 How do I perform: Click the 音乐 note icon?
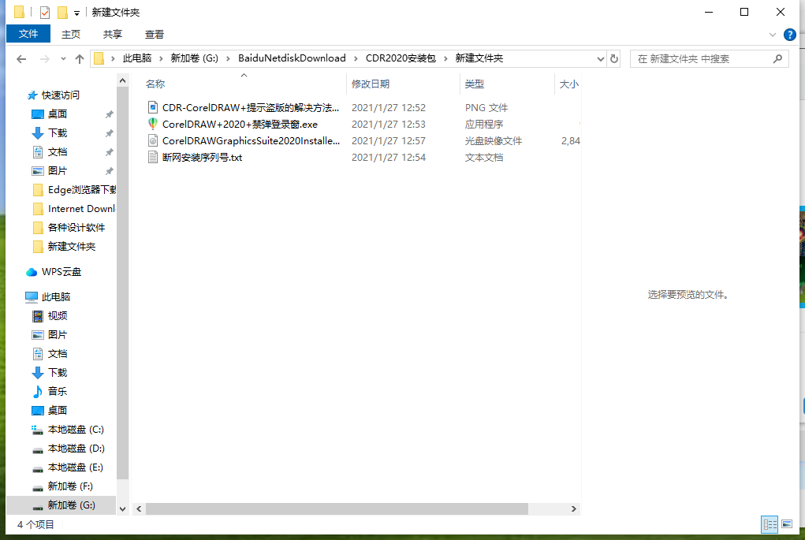pyautogui.click(x=38, y=392)
